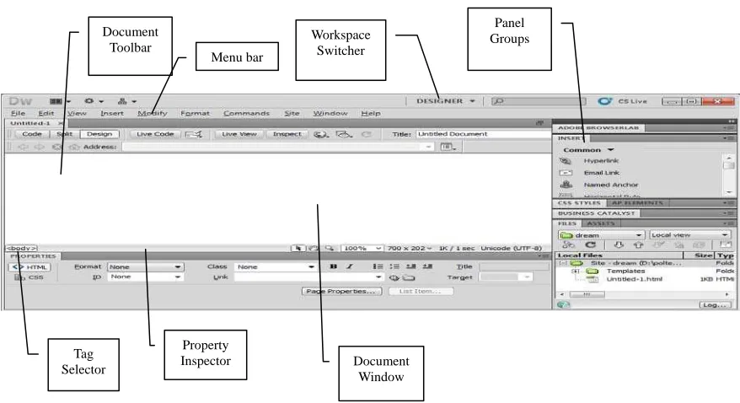Select Untitled-1.html in Local Files
The image size is (740, 403).
tap(634, 279)
